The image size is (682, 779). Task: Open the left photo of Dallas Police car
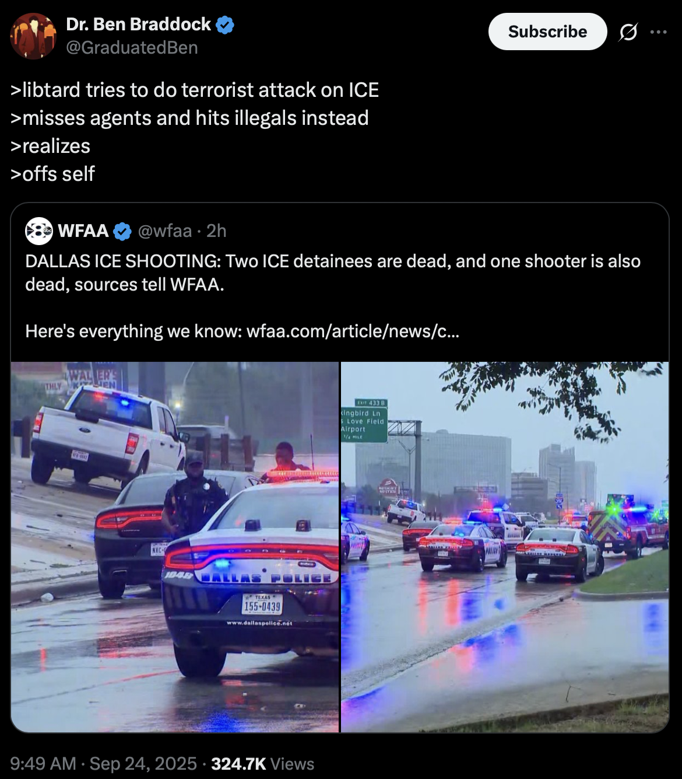tap(175, 547)
